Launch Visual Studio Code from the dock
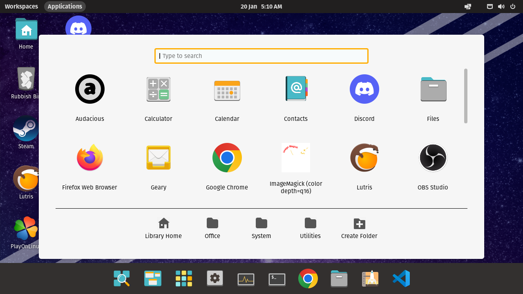Viewport: 523px width, 294px height. click(x=401, y=278)
